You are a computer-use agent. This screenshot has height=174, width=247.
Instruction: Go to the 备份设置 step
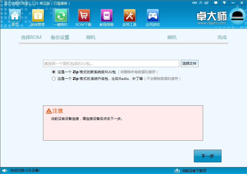point(60,37)
